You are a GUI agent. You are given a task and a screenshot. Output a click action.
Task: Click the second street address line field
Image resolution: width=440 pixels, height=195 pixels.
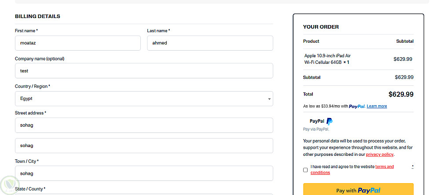144,146
